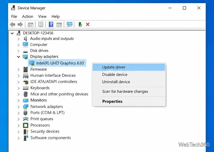The image size is (214, 152).
Task: Click the Disk drives icon
Action: pos(25,52)
